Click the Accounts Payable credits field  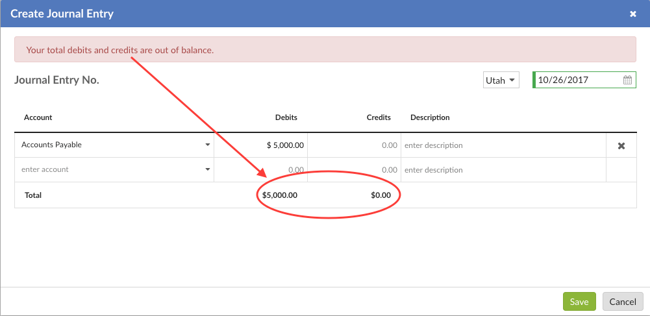click(x=354, y=145)
